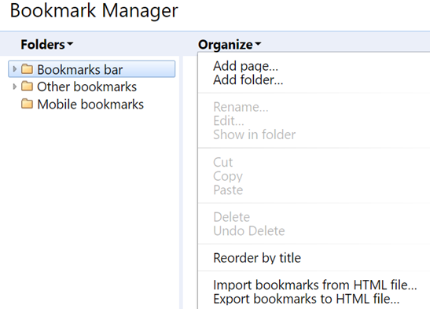Click the disabled Show in folder entry
Image resolution: width=430 pixels, height=309 pixels.
point(254,134)
